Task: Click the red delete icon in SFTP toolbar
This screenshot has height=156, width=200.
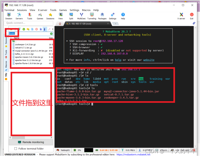Action: [37, 29]
